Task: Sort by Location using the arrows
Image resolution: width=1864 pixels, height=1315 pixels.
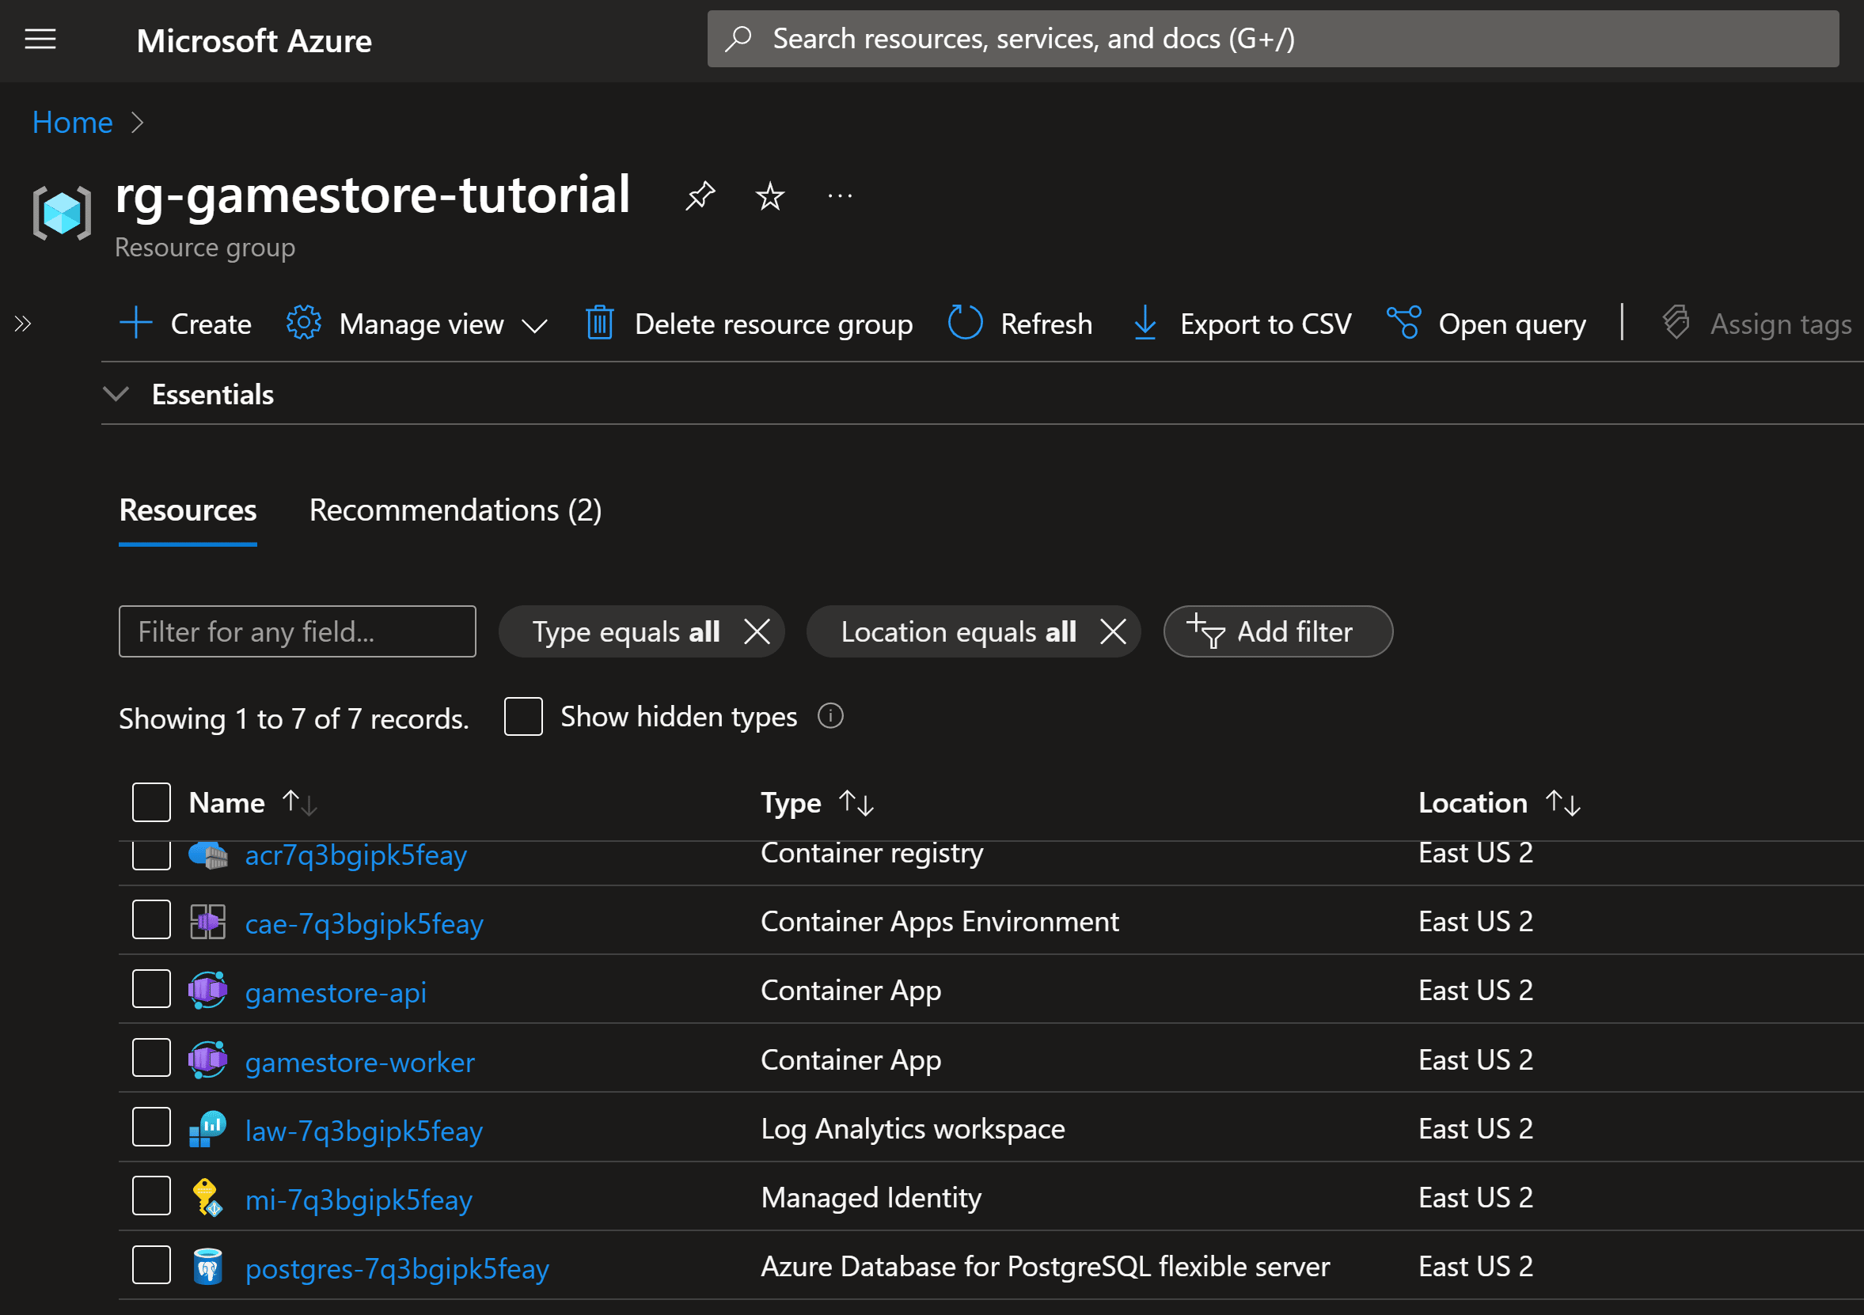Action: 1562,803
